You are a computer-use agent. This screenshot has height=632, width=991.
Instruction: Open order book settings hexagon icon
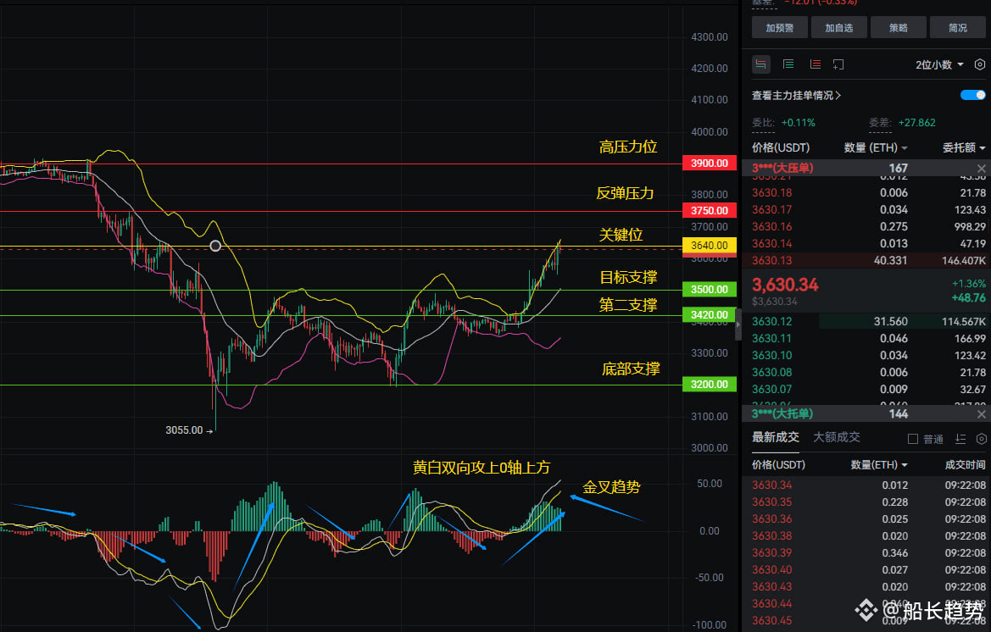coord(980,64)
